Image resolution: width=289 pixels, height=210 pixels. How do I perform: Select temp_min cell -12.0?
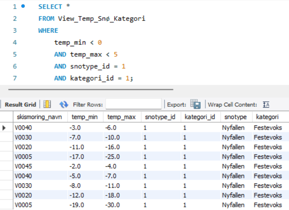coord(85,195)
